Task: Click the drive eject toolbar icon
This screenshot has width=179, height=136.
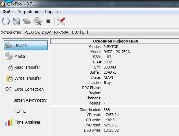Action: pyautogui.click(x=27, y=21)
